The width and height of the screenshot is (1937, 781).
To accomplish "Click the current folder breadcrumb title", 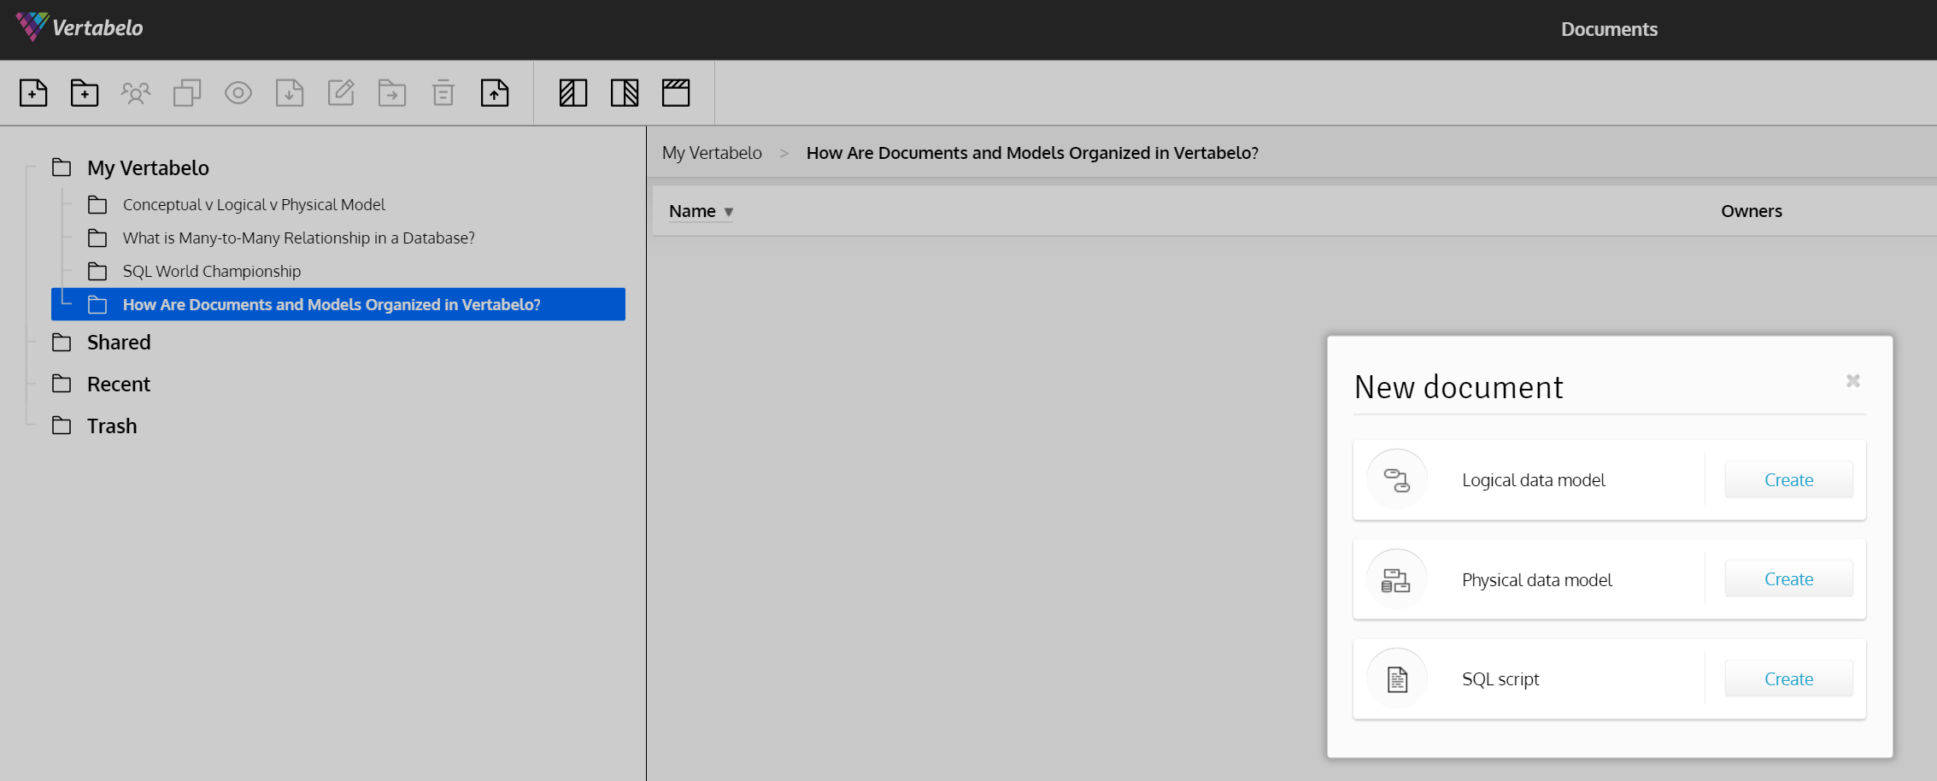I will pyautogui.click(x=1032, y=153).
